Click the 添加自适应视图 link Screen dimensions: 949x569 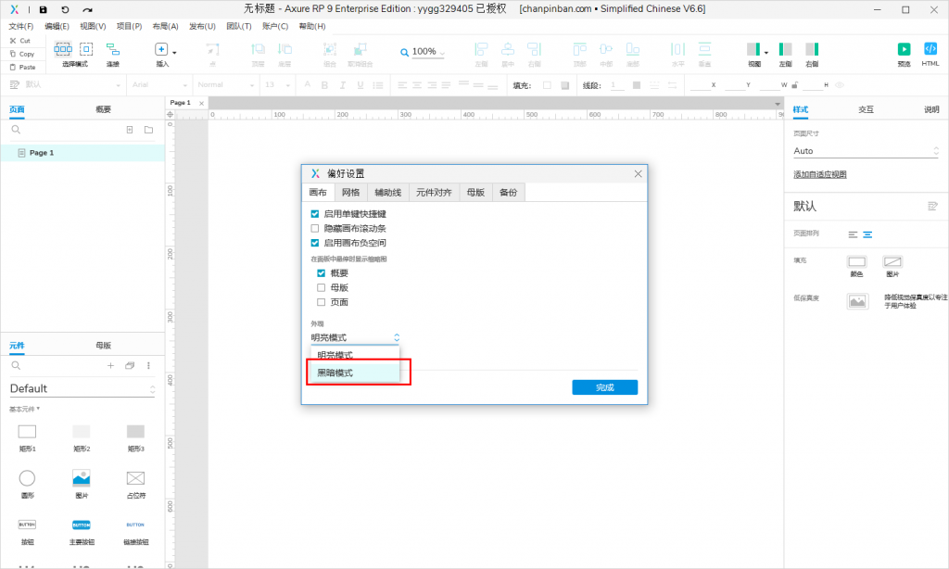tap(819, 174)
